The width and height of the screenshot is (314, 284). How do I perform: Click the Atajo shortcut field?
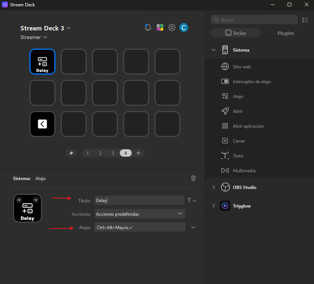click(140, 227)
